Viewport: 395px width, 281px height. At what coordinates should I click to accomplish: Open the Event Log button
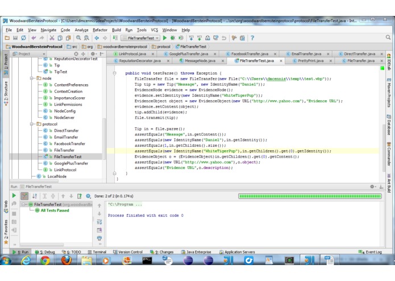click(371, 252)
